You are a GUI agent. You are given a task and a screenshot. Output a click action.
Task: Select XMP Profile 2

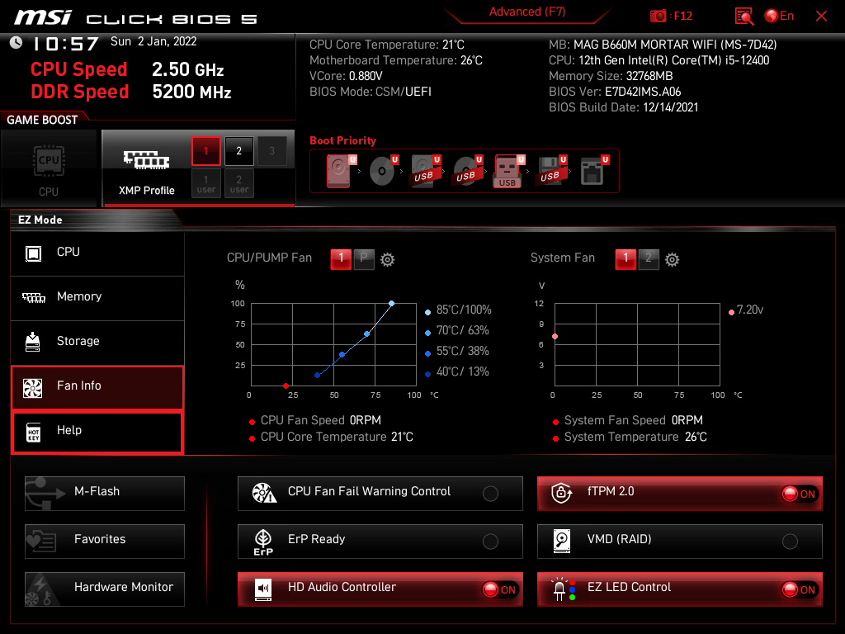click(x=239, y=151)
